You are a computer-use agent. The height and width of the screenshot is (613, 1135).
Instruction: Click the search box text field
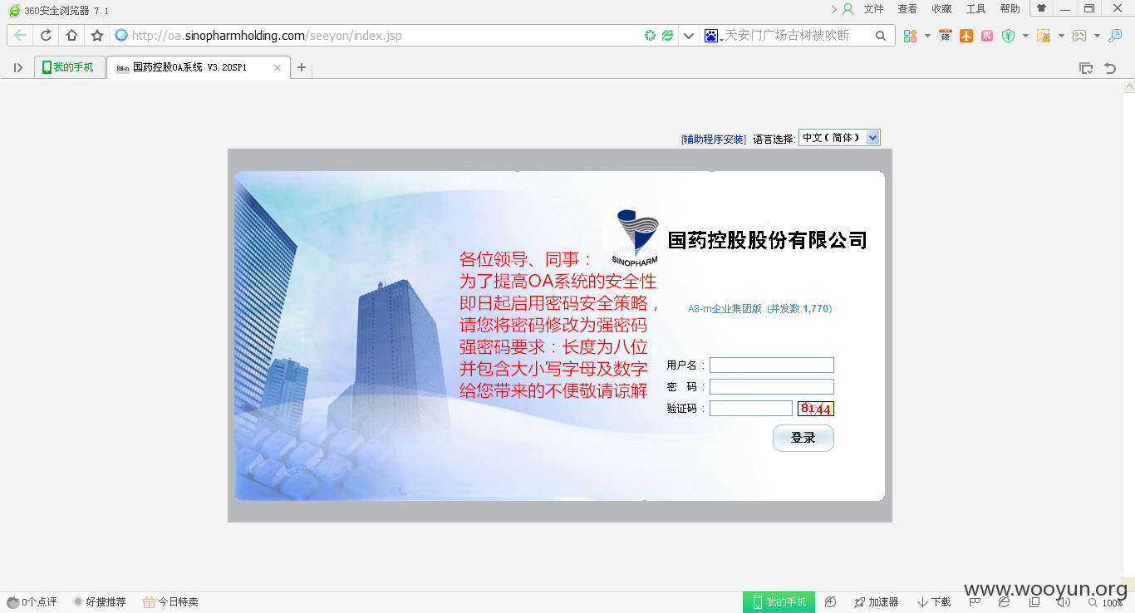[798, 36]
